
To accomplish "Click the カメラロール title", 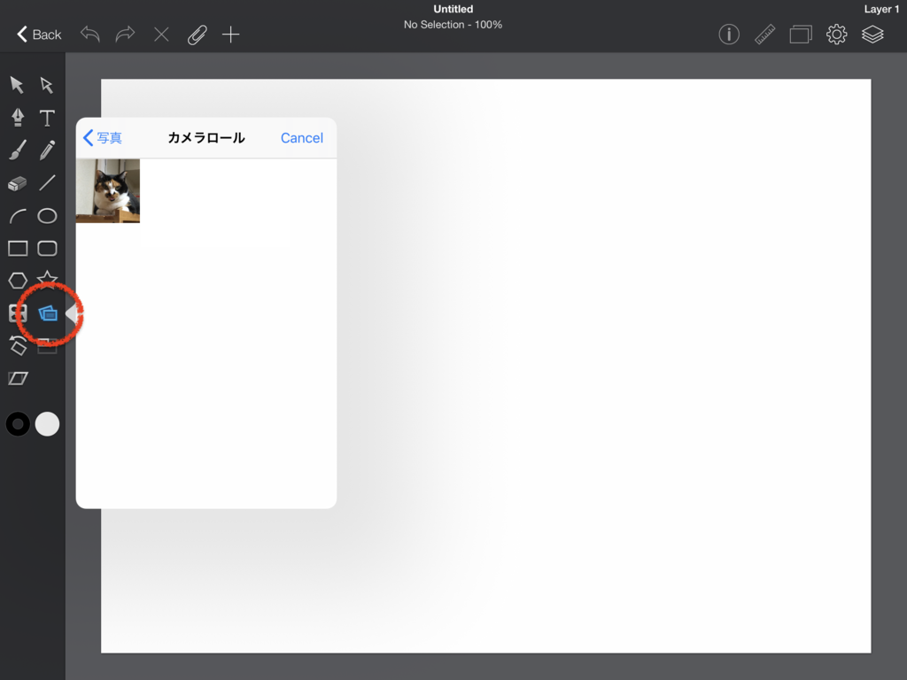I will pyautogui.click(x=206, y=137).
